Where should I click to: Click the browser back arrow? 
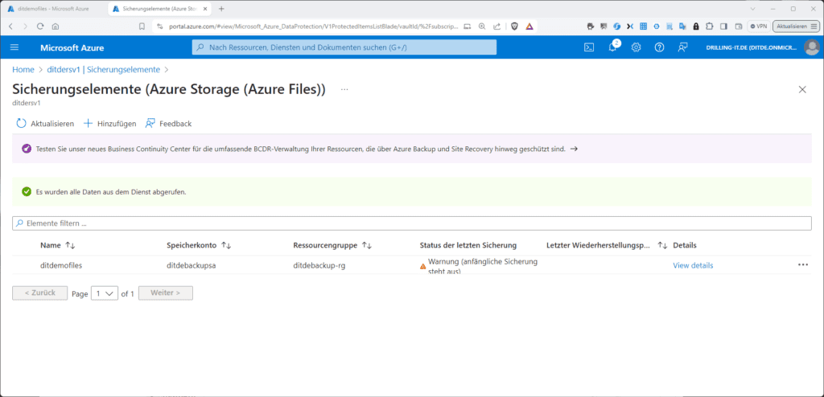(11, 26)
